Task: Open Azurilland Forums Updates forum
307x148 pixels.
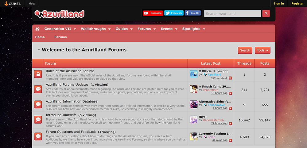Action: [67, 85]
